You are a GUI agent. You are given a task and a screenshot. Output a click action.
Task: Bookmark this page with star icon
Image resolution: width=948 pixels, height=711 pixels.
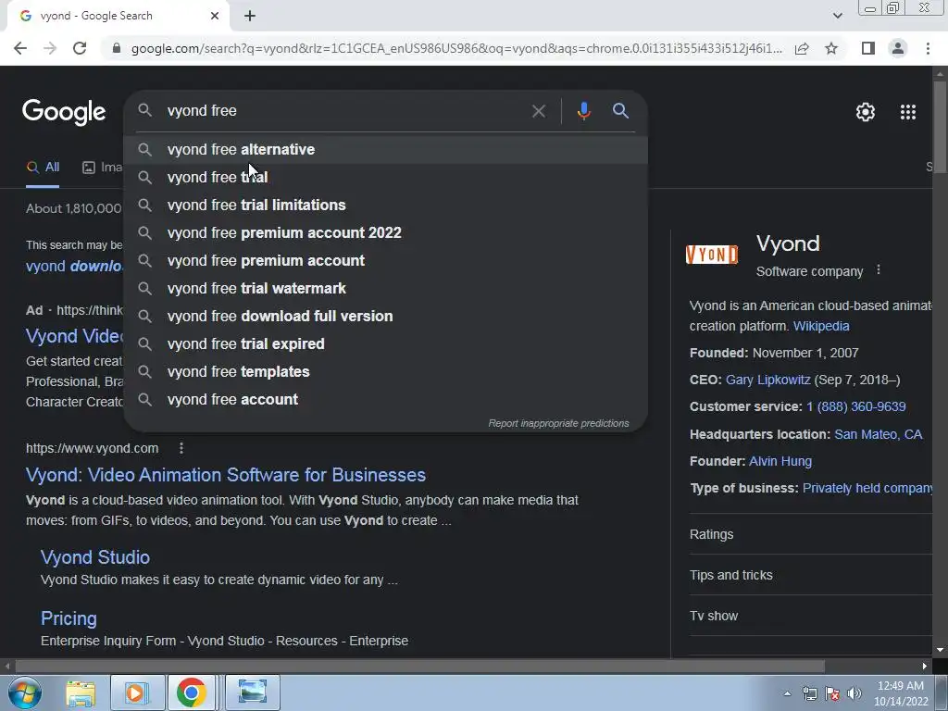831,48
